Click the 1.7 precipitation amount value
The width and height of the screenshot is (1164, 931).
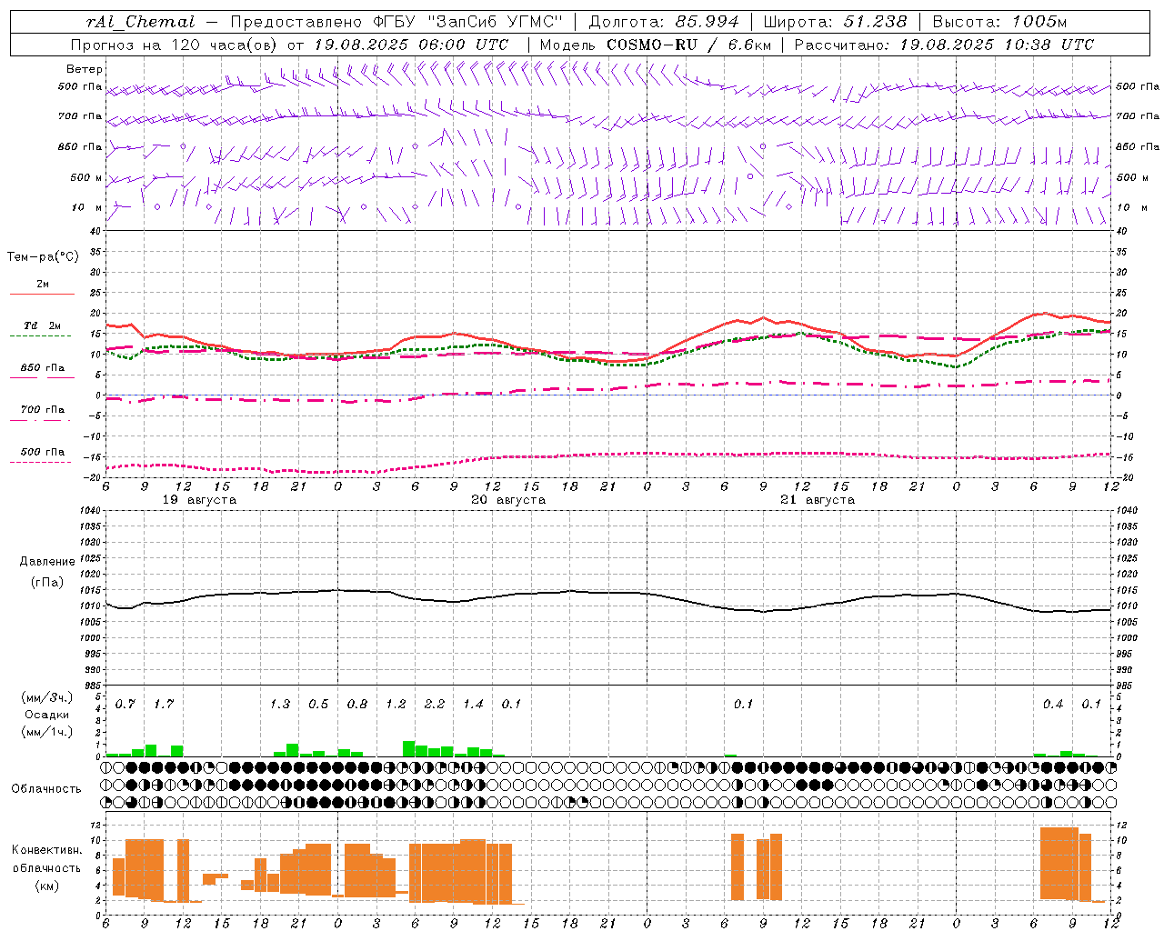tap(164, 704)
